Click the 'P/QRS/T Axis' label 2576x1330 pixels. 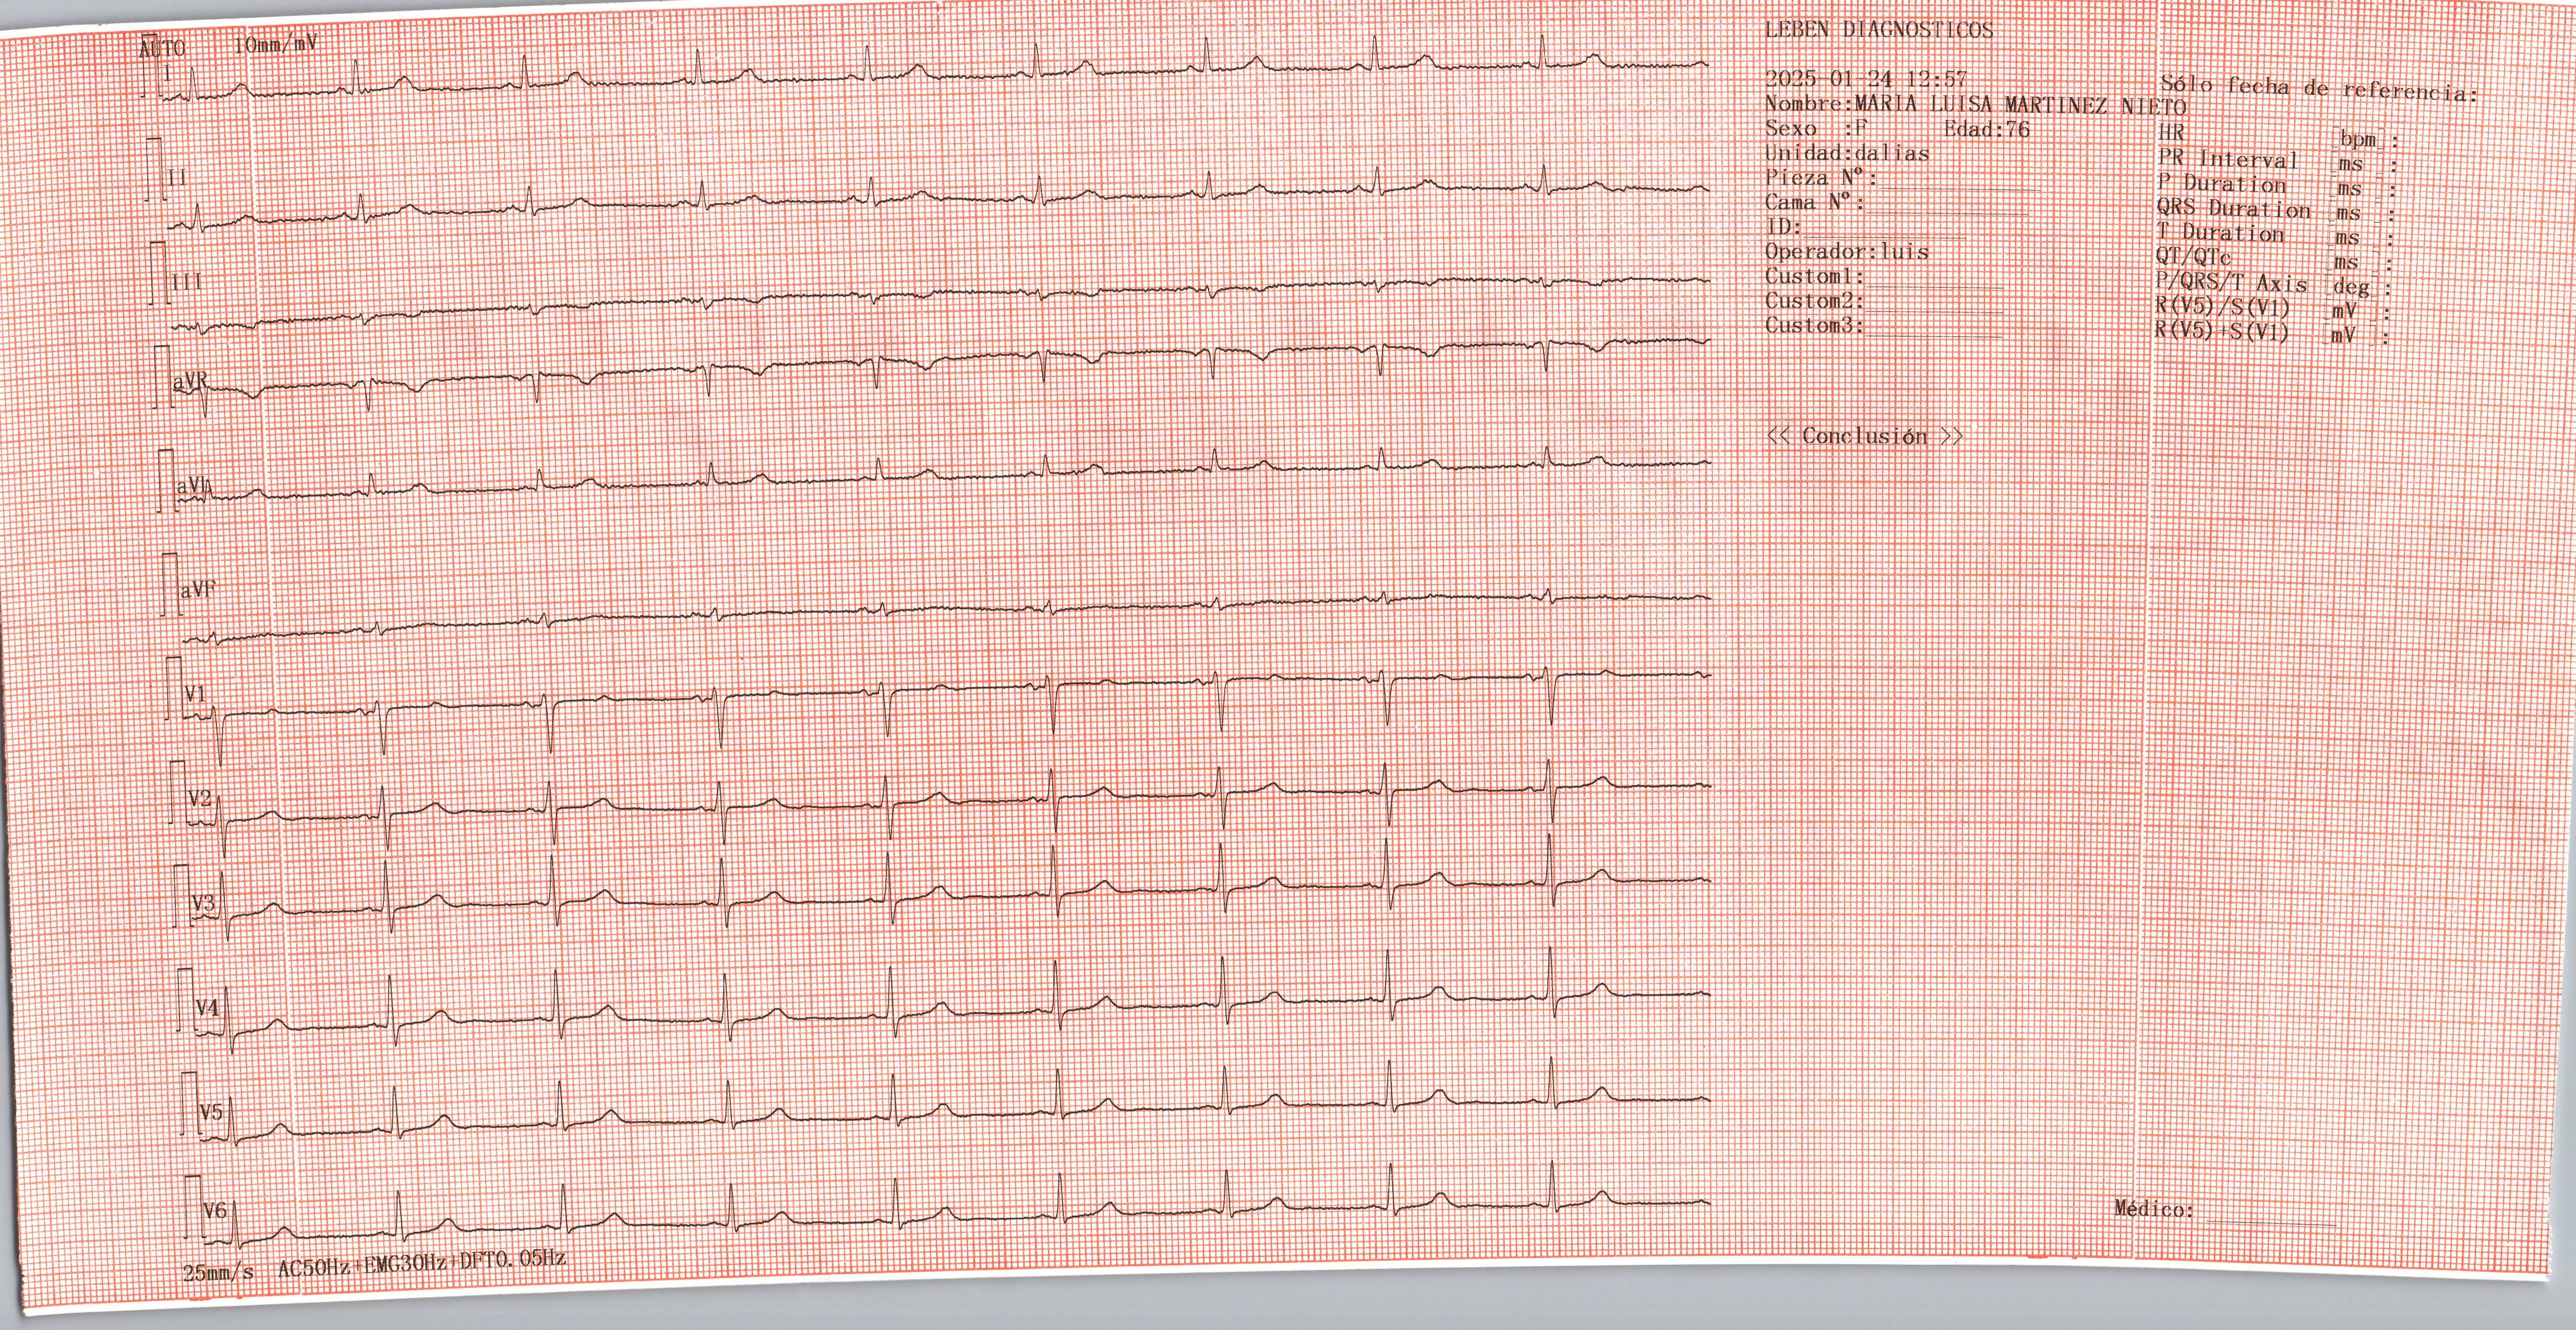pos(2232,283)
